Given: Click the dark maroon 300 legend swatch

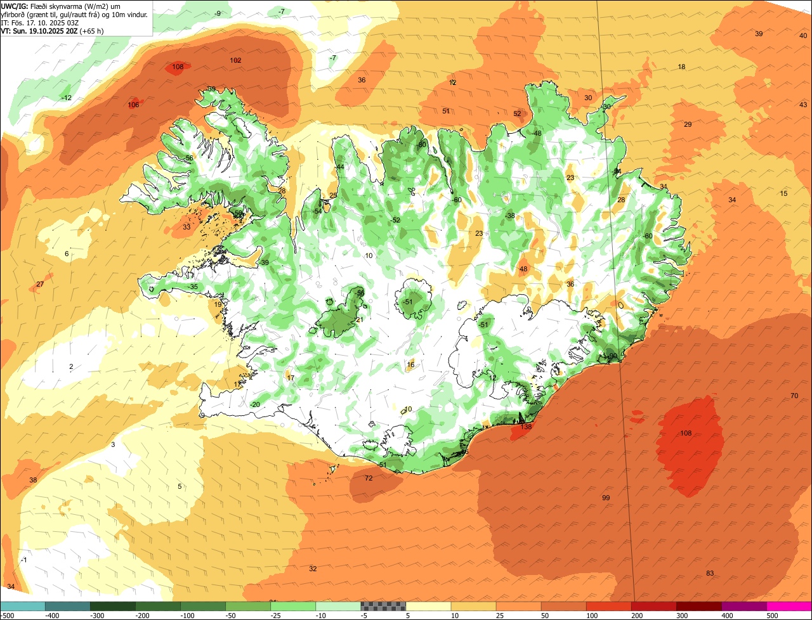Looking at the screenshot, I should (699, 606).
